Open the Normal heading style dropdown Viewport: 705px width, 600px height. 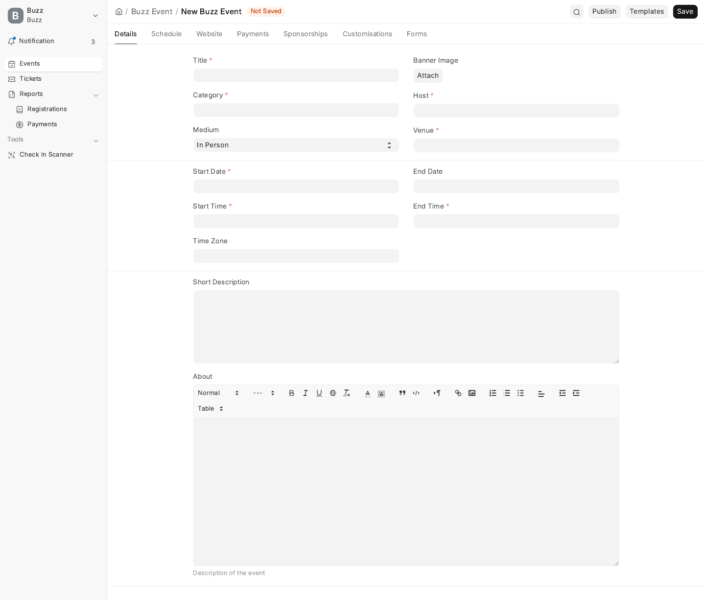pyautogui.click(x=218, y=393)
